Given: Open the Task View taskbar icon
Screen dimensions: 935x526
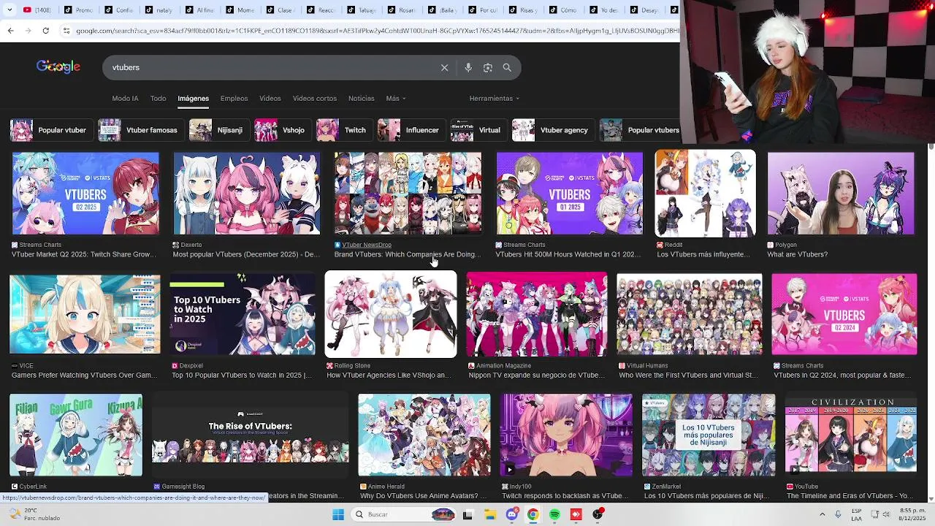Looking at the screenshot, I should point(468,514).
